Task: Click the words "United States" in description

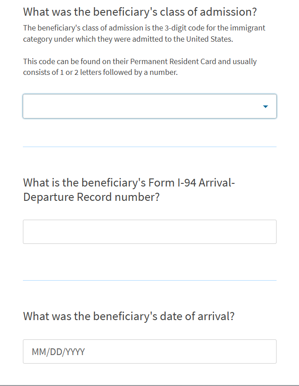Action: pos(209,39)
